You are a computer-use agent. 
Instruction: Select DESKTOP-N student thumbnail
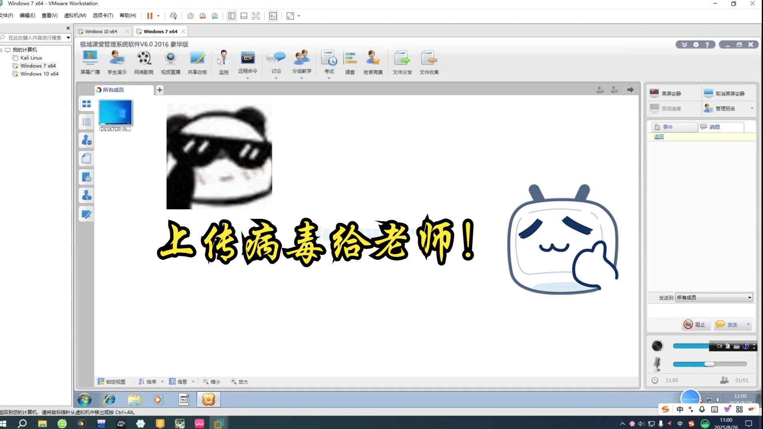point(115,115)
